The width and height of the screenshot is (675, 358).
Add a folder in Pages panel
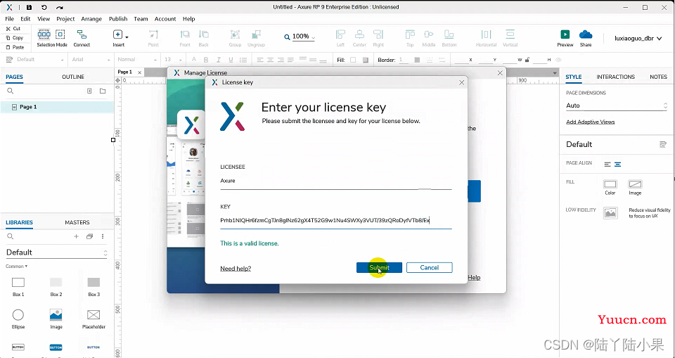103,91
